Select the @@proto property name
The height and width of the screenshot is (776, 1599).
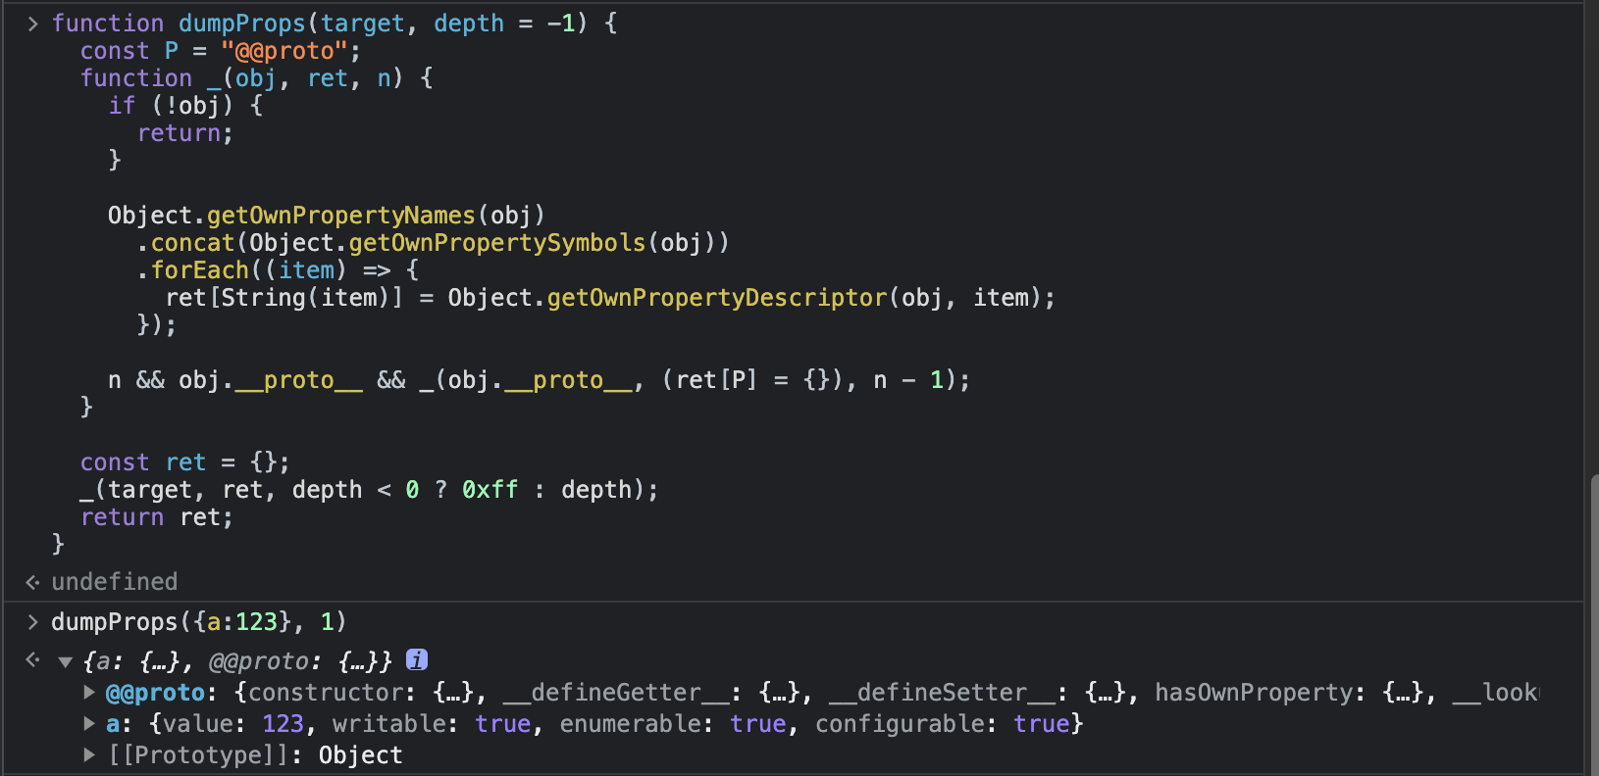(x=155, y=693)
